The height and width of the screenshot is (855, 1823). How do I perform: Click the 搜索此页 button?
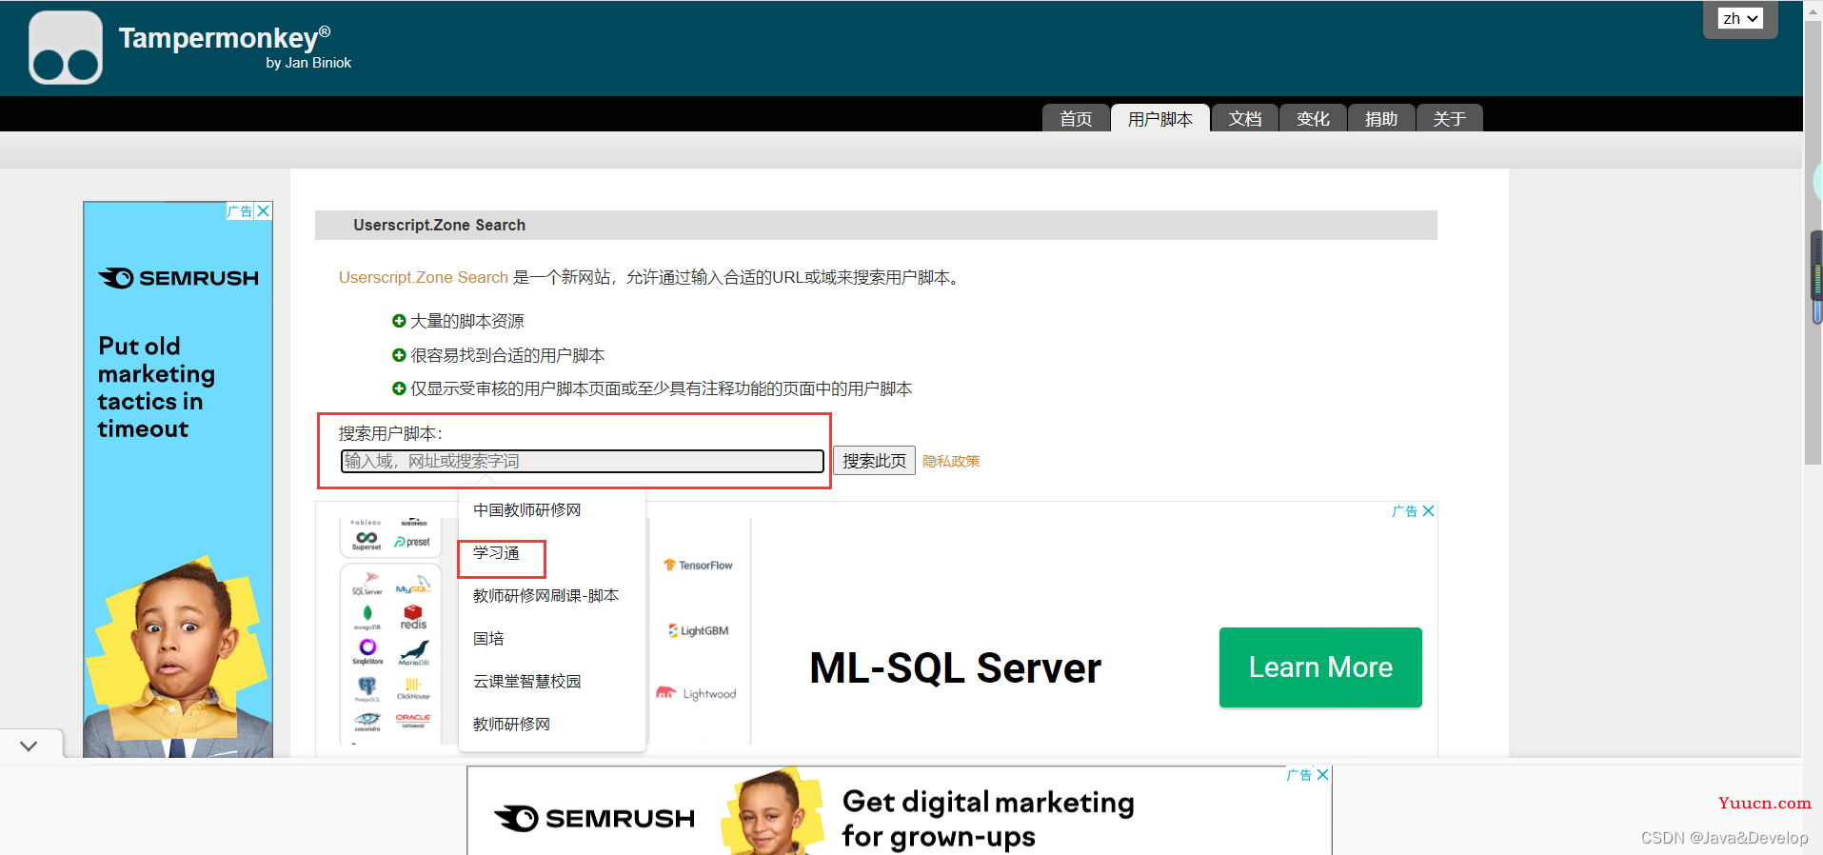(x=874, y=461)
